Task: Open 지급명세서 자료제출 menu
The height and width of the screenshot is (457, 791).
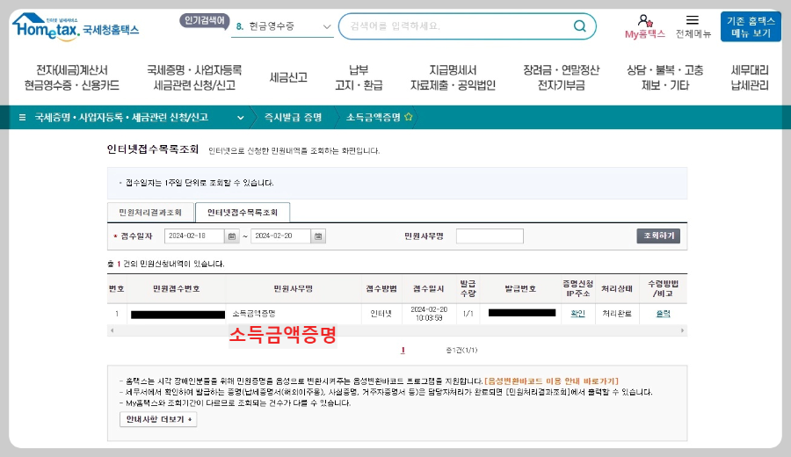Action: pyautogui.click(x=453, y=77)
